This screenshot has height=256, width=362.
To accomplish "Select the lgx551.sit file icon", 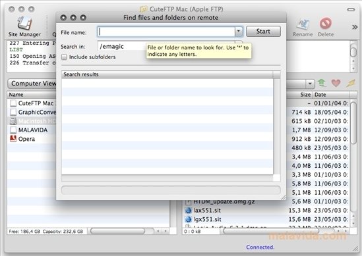I will (189, 219).
